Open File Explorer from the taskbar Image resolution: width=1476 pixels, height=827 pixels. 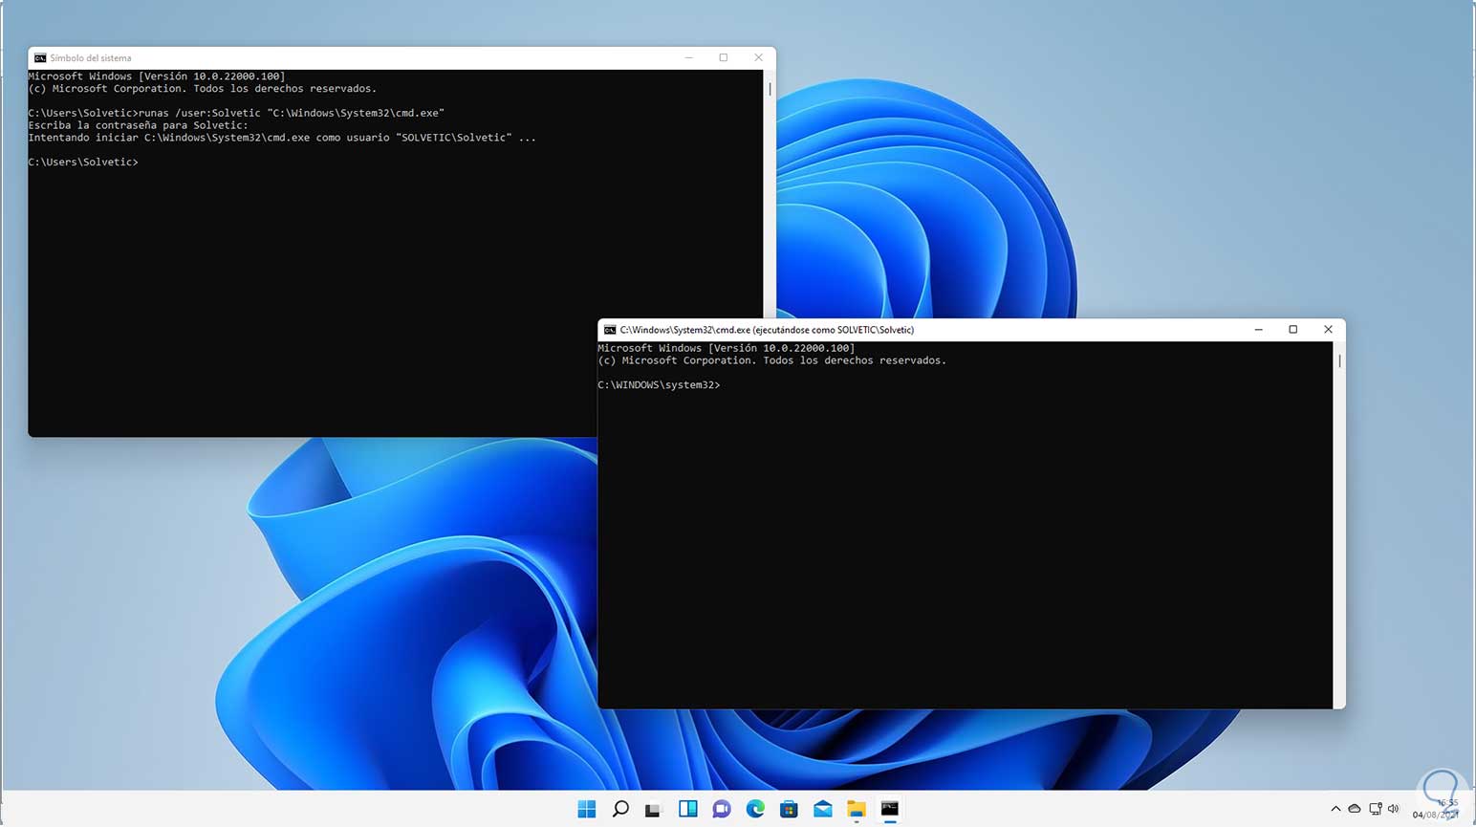857,809
